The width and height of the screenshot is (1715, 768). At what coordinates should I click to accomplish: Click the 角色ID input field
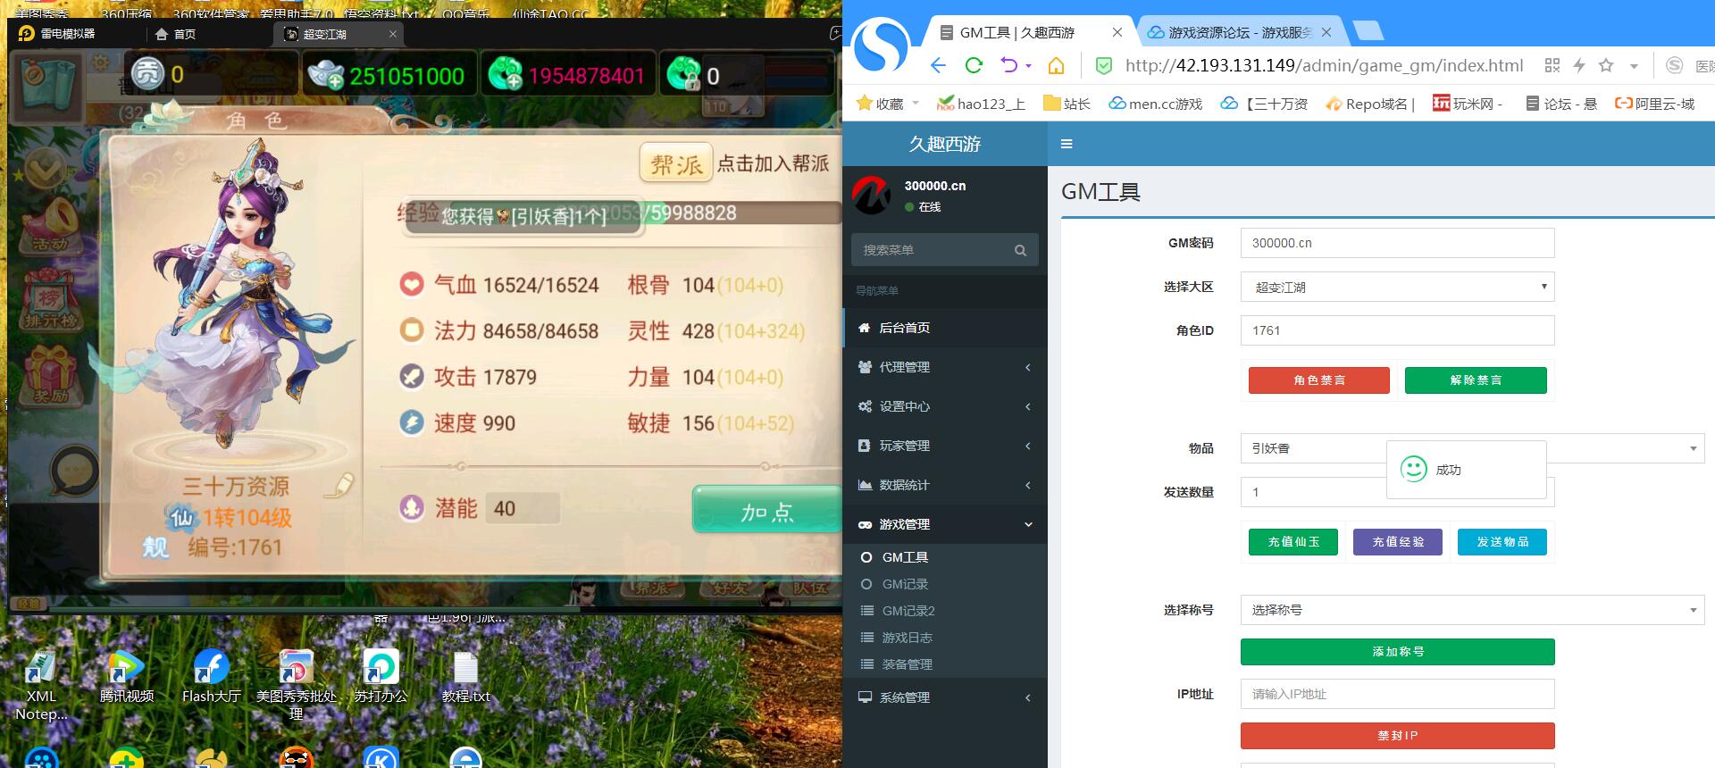pos(1397,330)
